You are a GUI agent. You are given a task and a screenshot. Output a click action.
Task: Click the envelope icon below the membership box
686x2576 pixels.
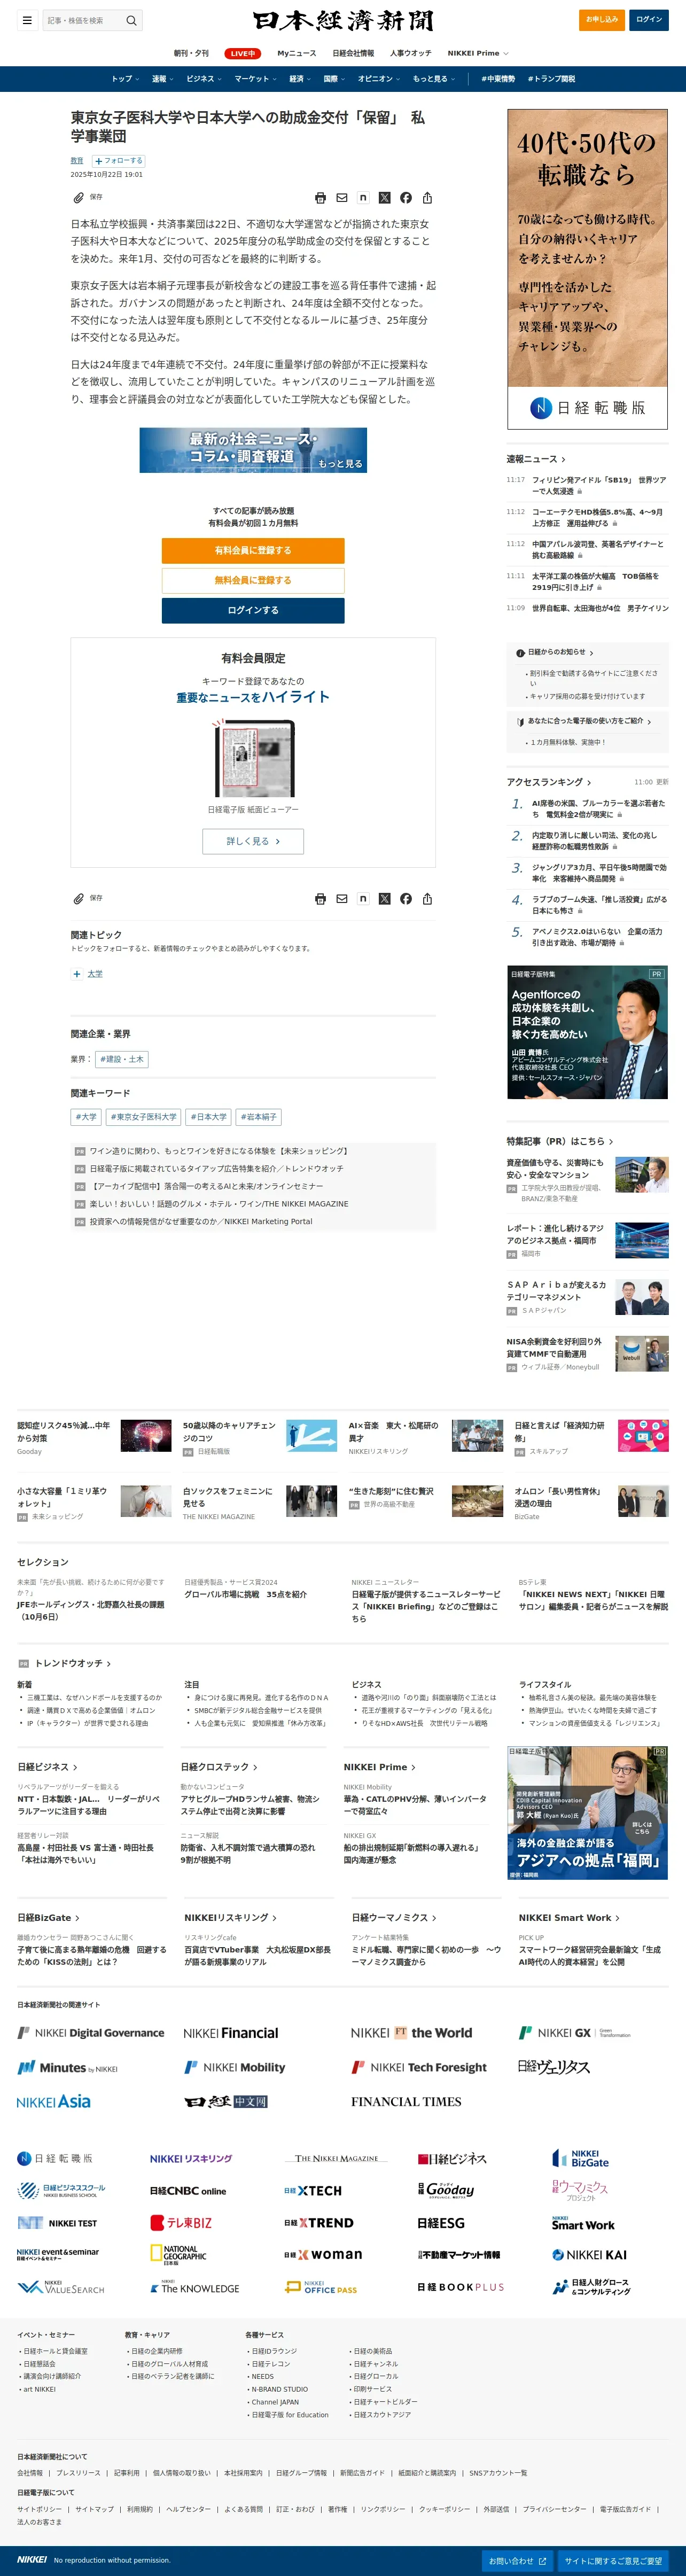click(342, 899)
